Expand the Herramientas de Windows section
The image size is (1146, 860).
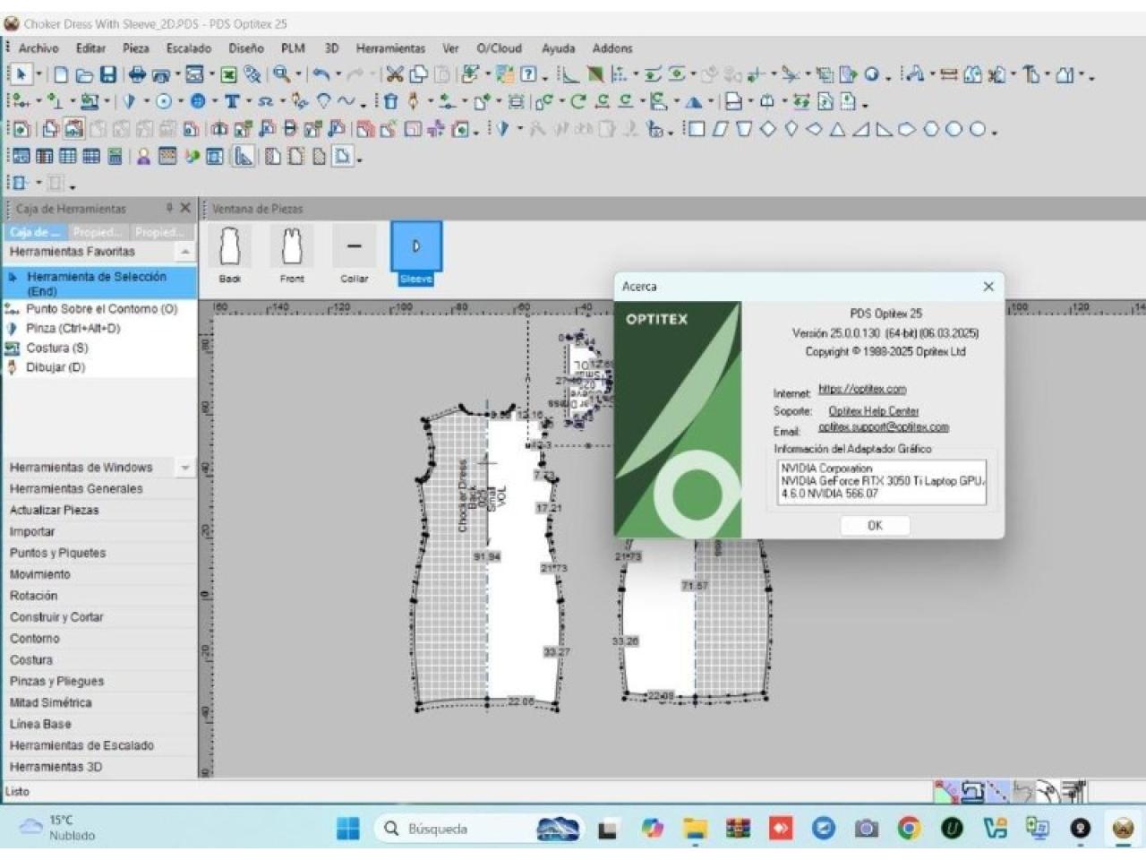[184, 468]
